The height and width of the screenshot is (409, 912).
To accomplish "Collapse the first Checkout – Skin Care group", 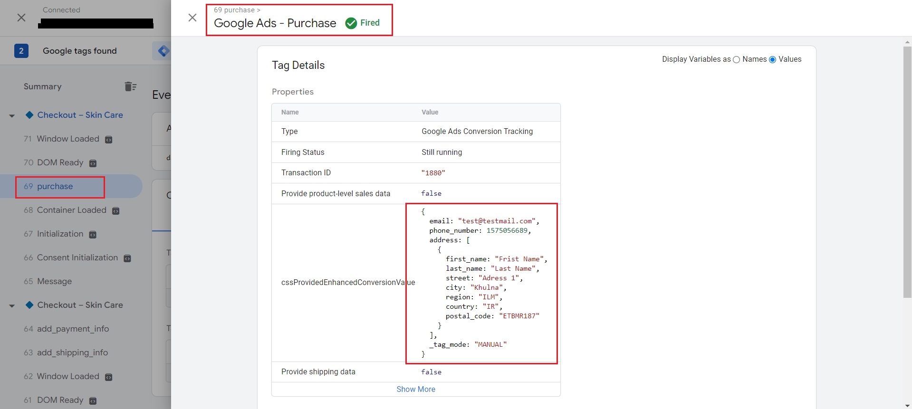I will pyautogui.click(x=12, y=115).
